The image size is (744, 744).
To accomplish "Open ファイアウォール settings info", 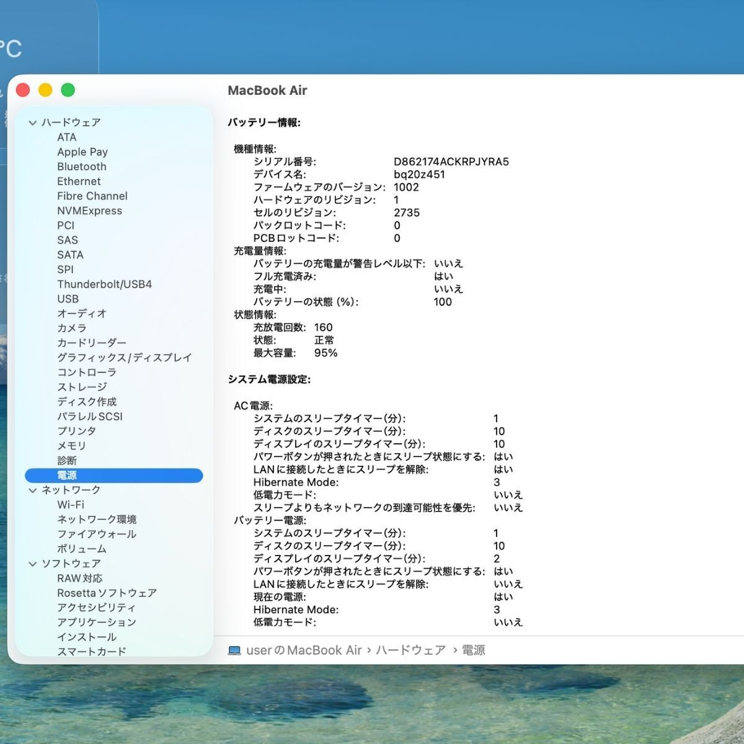I will [x=94, y=534].
